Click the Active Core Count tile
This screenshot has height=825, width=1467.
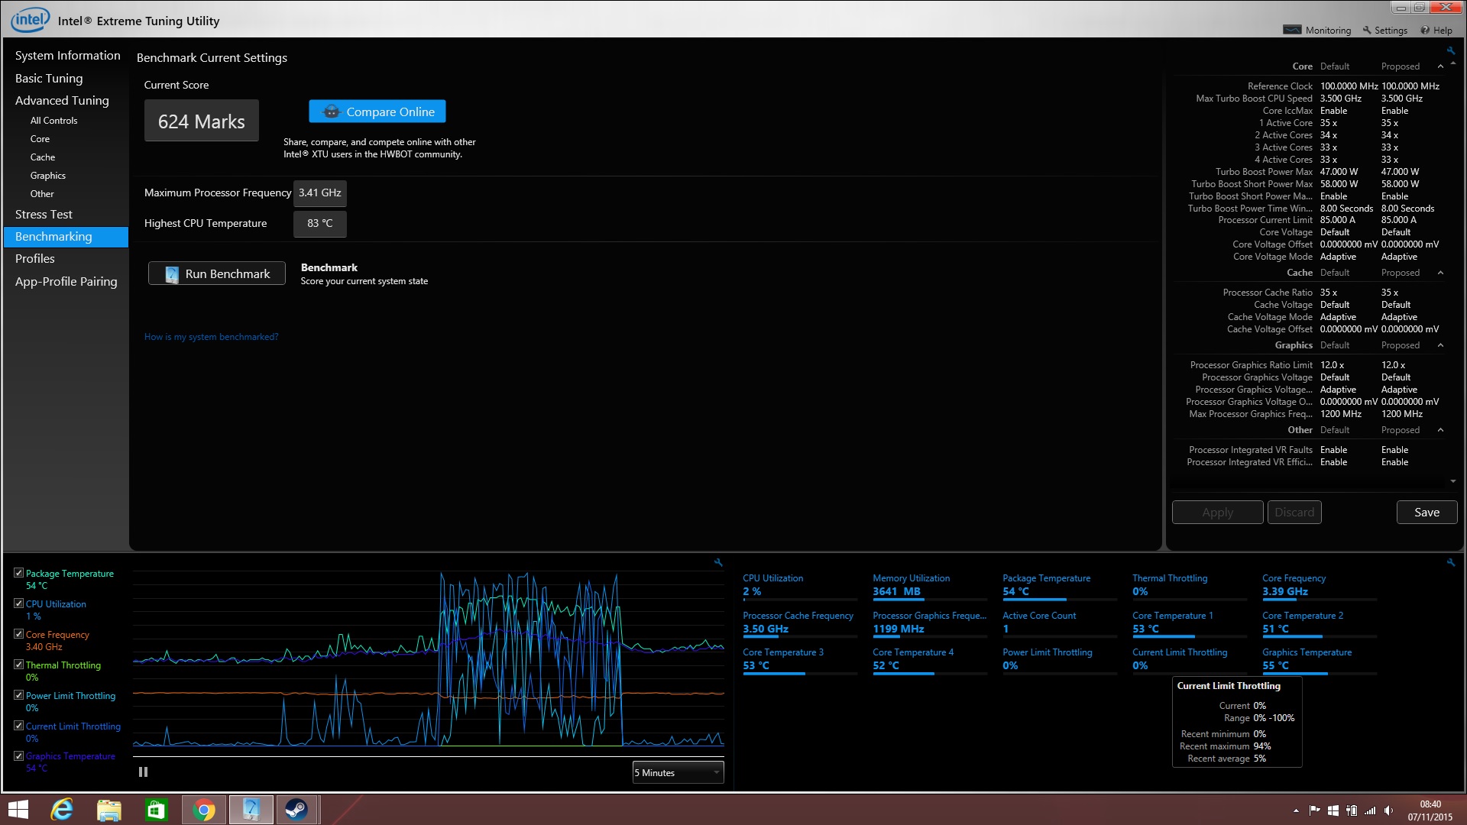pyautogui.click(x=1060, y=624)
